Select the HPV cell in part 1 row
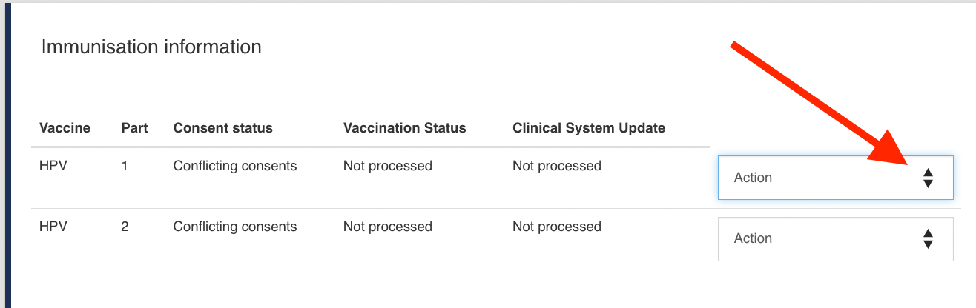 [x=53, y=166]
